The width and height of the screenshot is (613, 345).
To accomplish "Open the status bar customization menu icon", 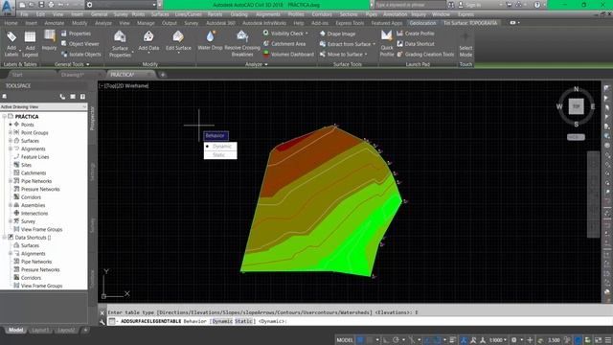I will [x=608, y=340].
